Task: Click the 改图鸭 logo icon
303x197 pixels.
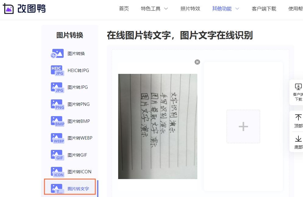Action: [8, 9]
